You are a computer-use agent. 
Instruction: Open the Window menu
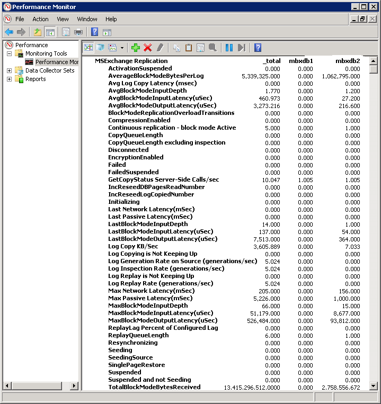pyautogui.click(x=87, y=19)
